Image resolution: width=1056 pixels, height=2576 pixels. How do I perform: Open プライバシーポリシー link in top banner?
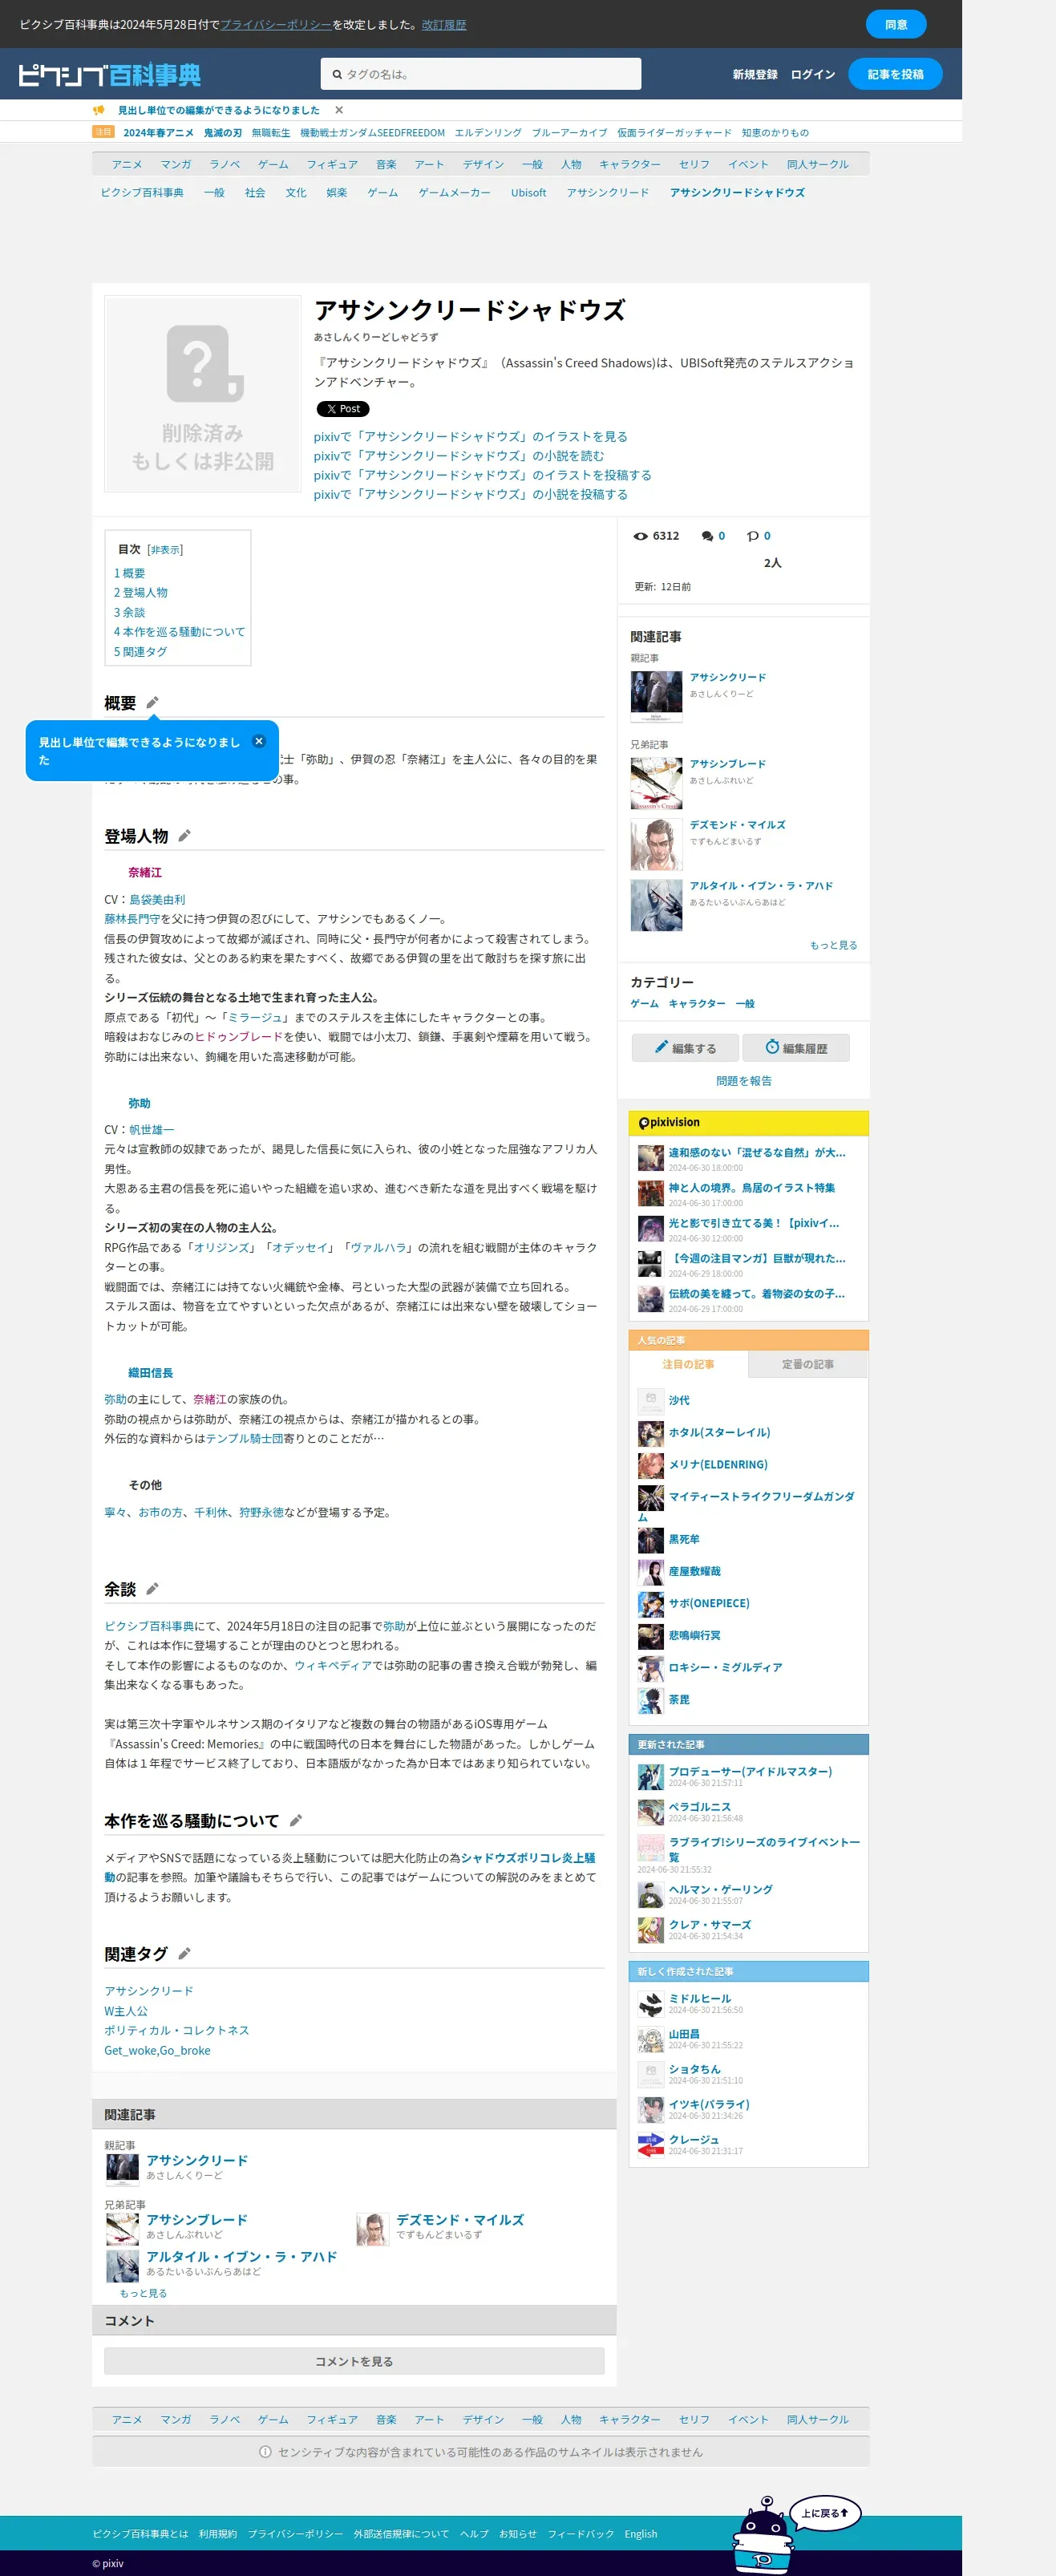[276, 25]
